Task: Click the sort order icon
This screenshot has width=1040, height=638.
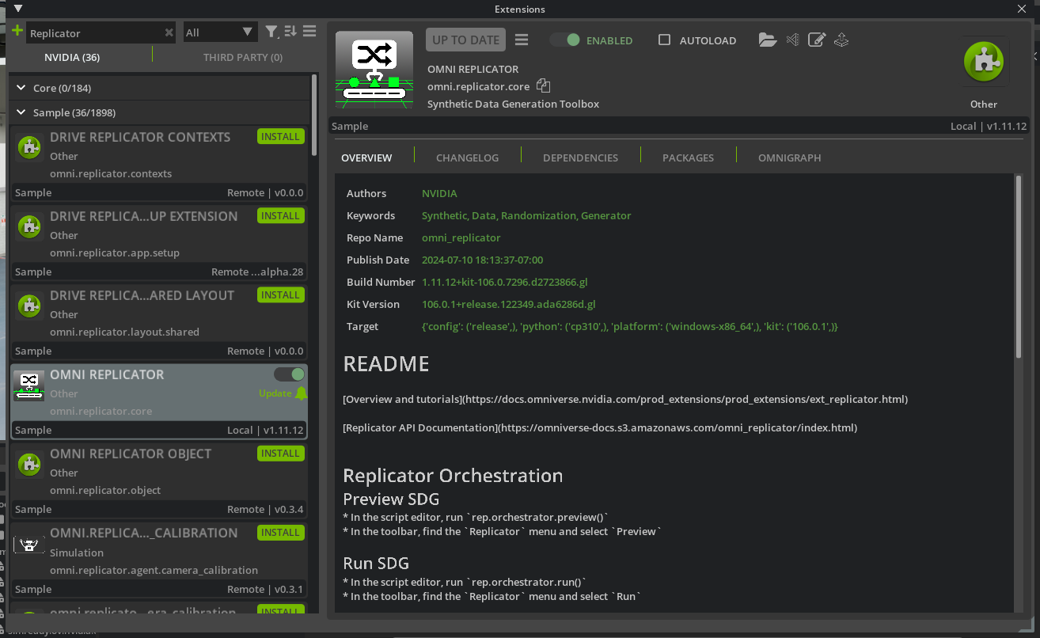Action: coord(290,32)
